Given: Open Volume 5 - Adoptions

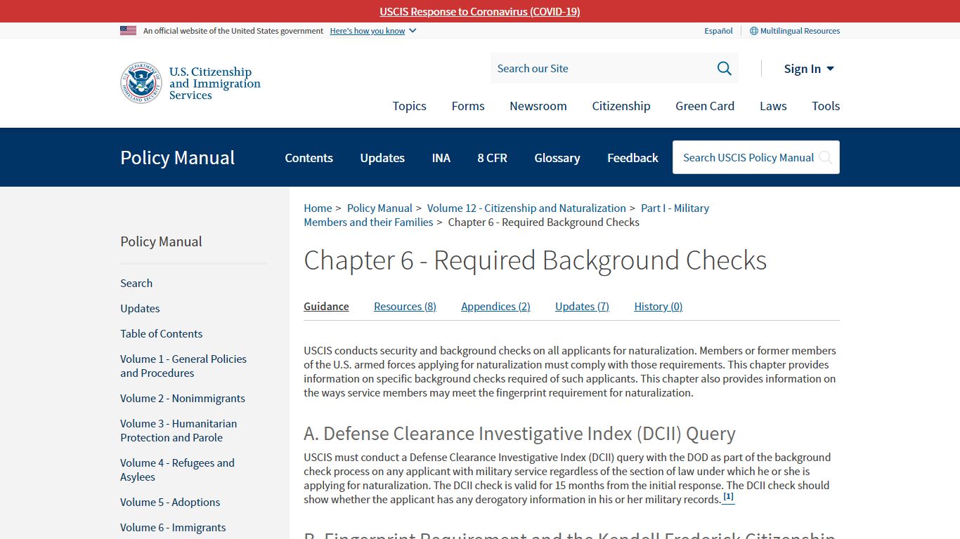Looking at the screenshot, I should tap(170, 503).
